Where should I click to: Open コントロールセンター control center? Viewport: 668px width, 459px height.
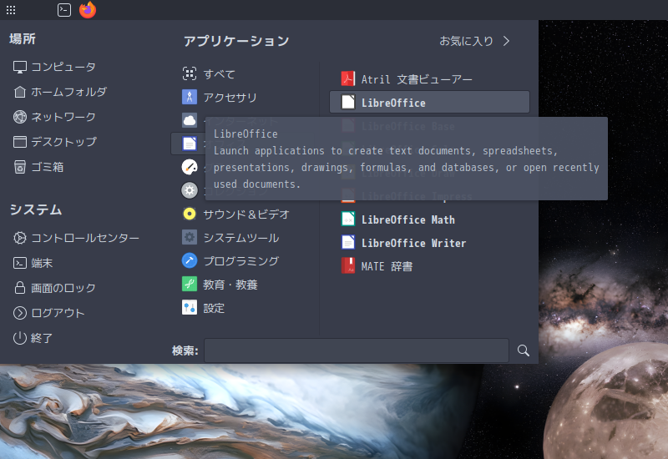tap(76, 238)
